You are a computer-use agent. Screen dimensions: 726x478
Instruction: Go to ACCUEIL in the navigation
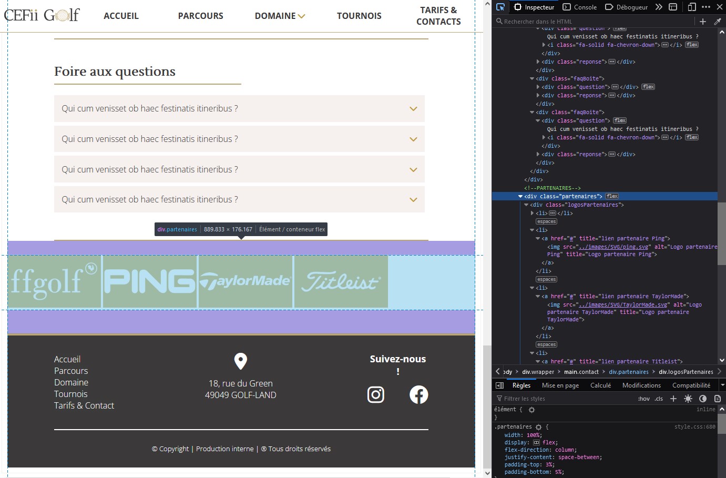tap(121, 16)
